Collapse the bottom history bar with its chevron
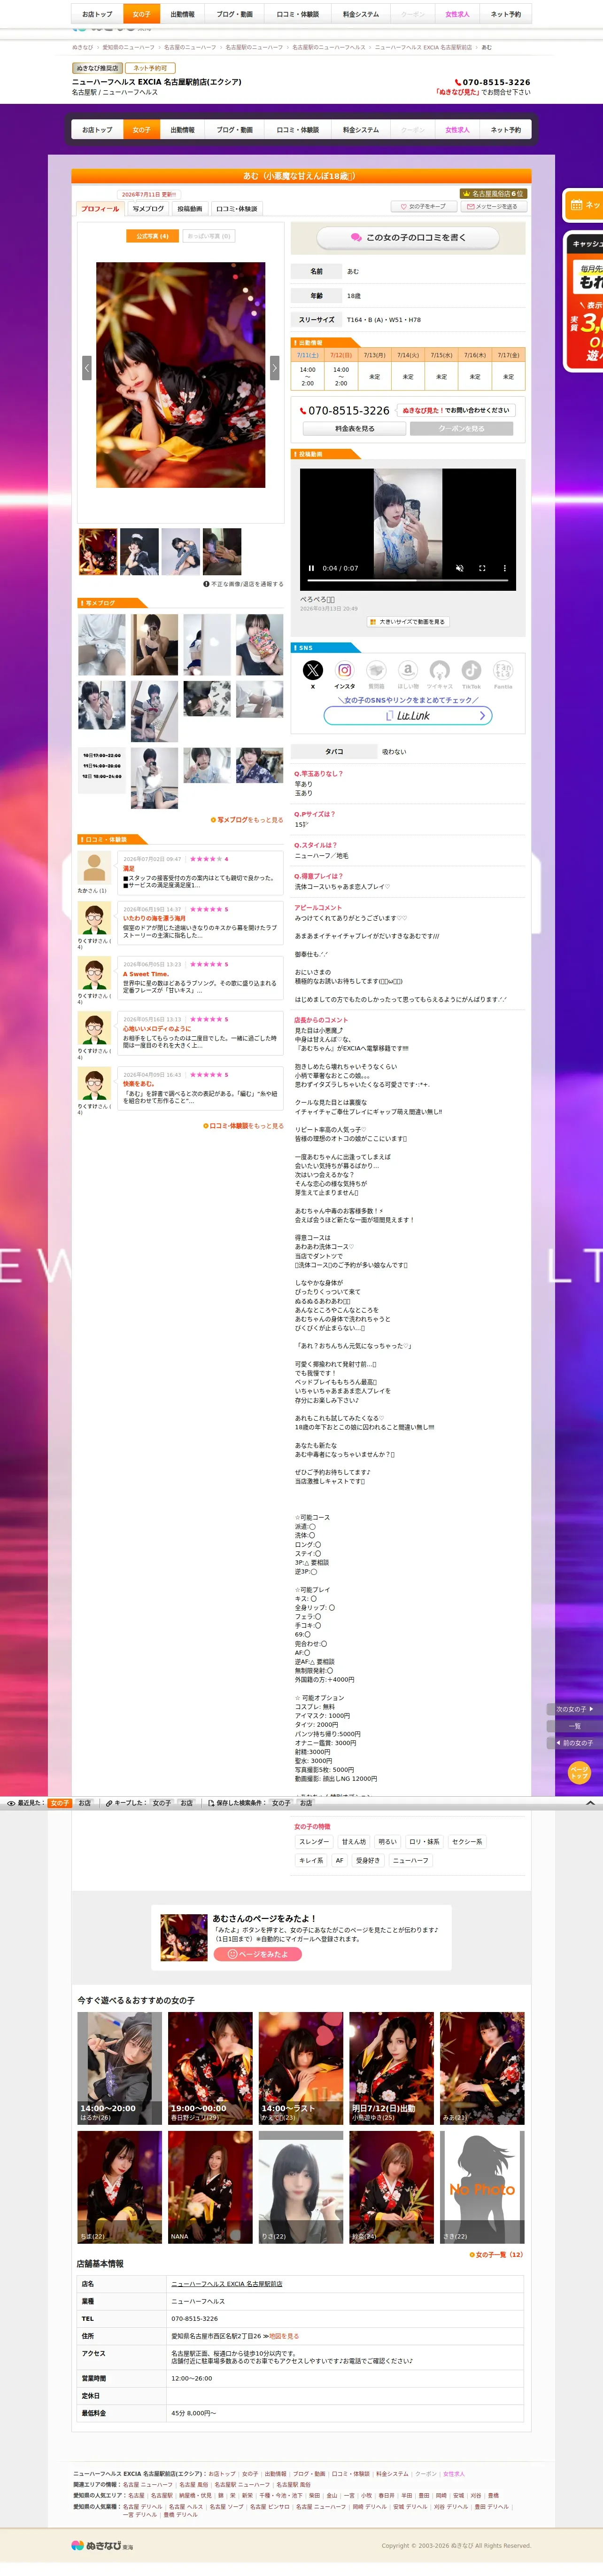The width and height of the screenshot is (603, 2576). pos(590,1803)
